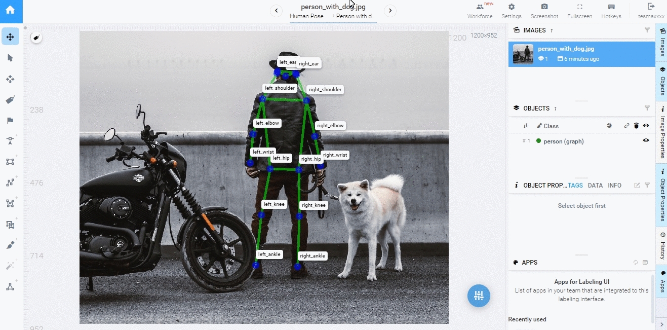Open the Image Properties side tab

coord(662,132)
